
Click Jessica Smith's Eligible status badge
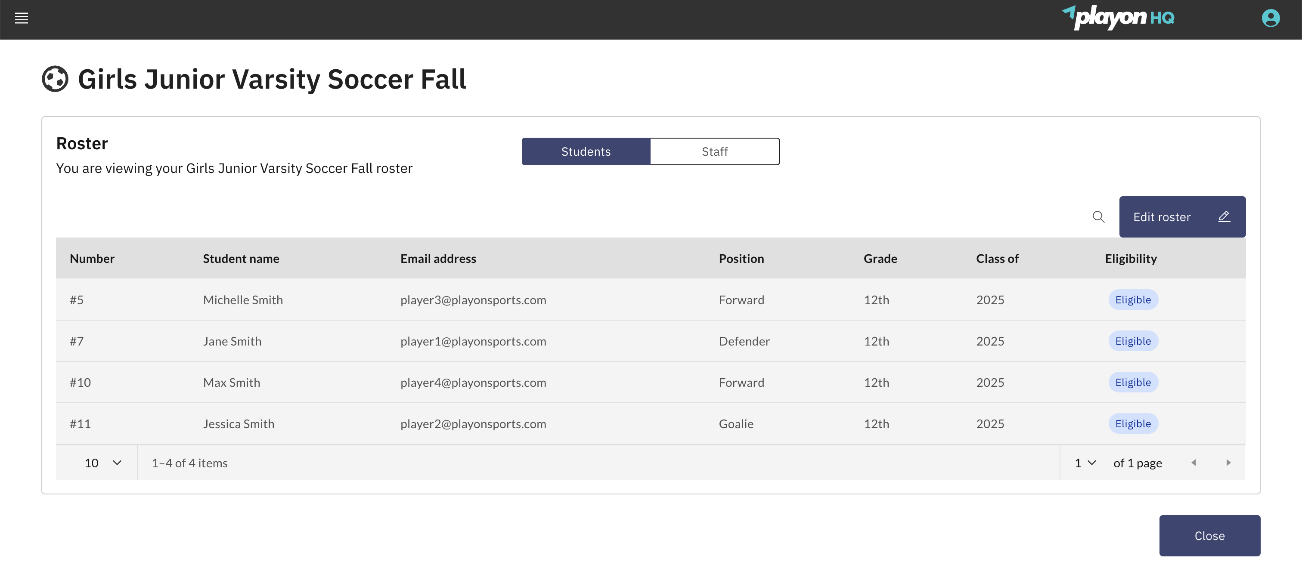(1133, 423)
